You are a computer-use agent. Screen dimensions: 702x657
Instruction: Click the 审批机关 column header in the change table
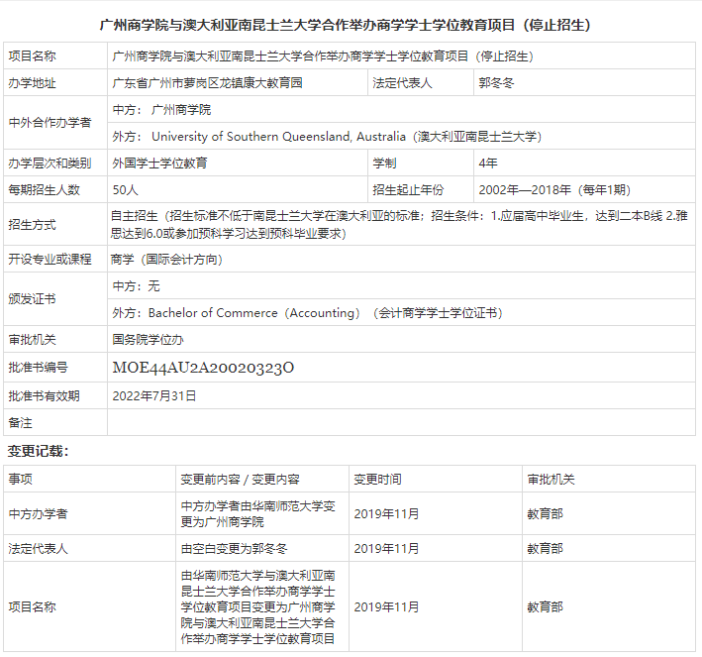(x=552, y=479)
